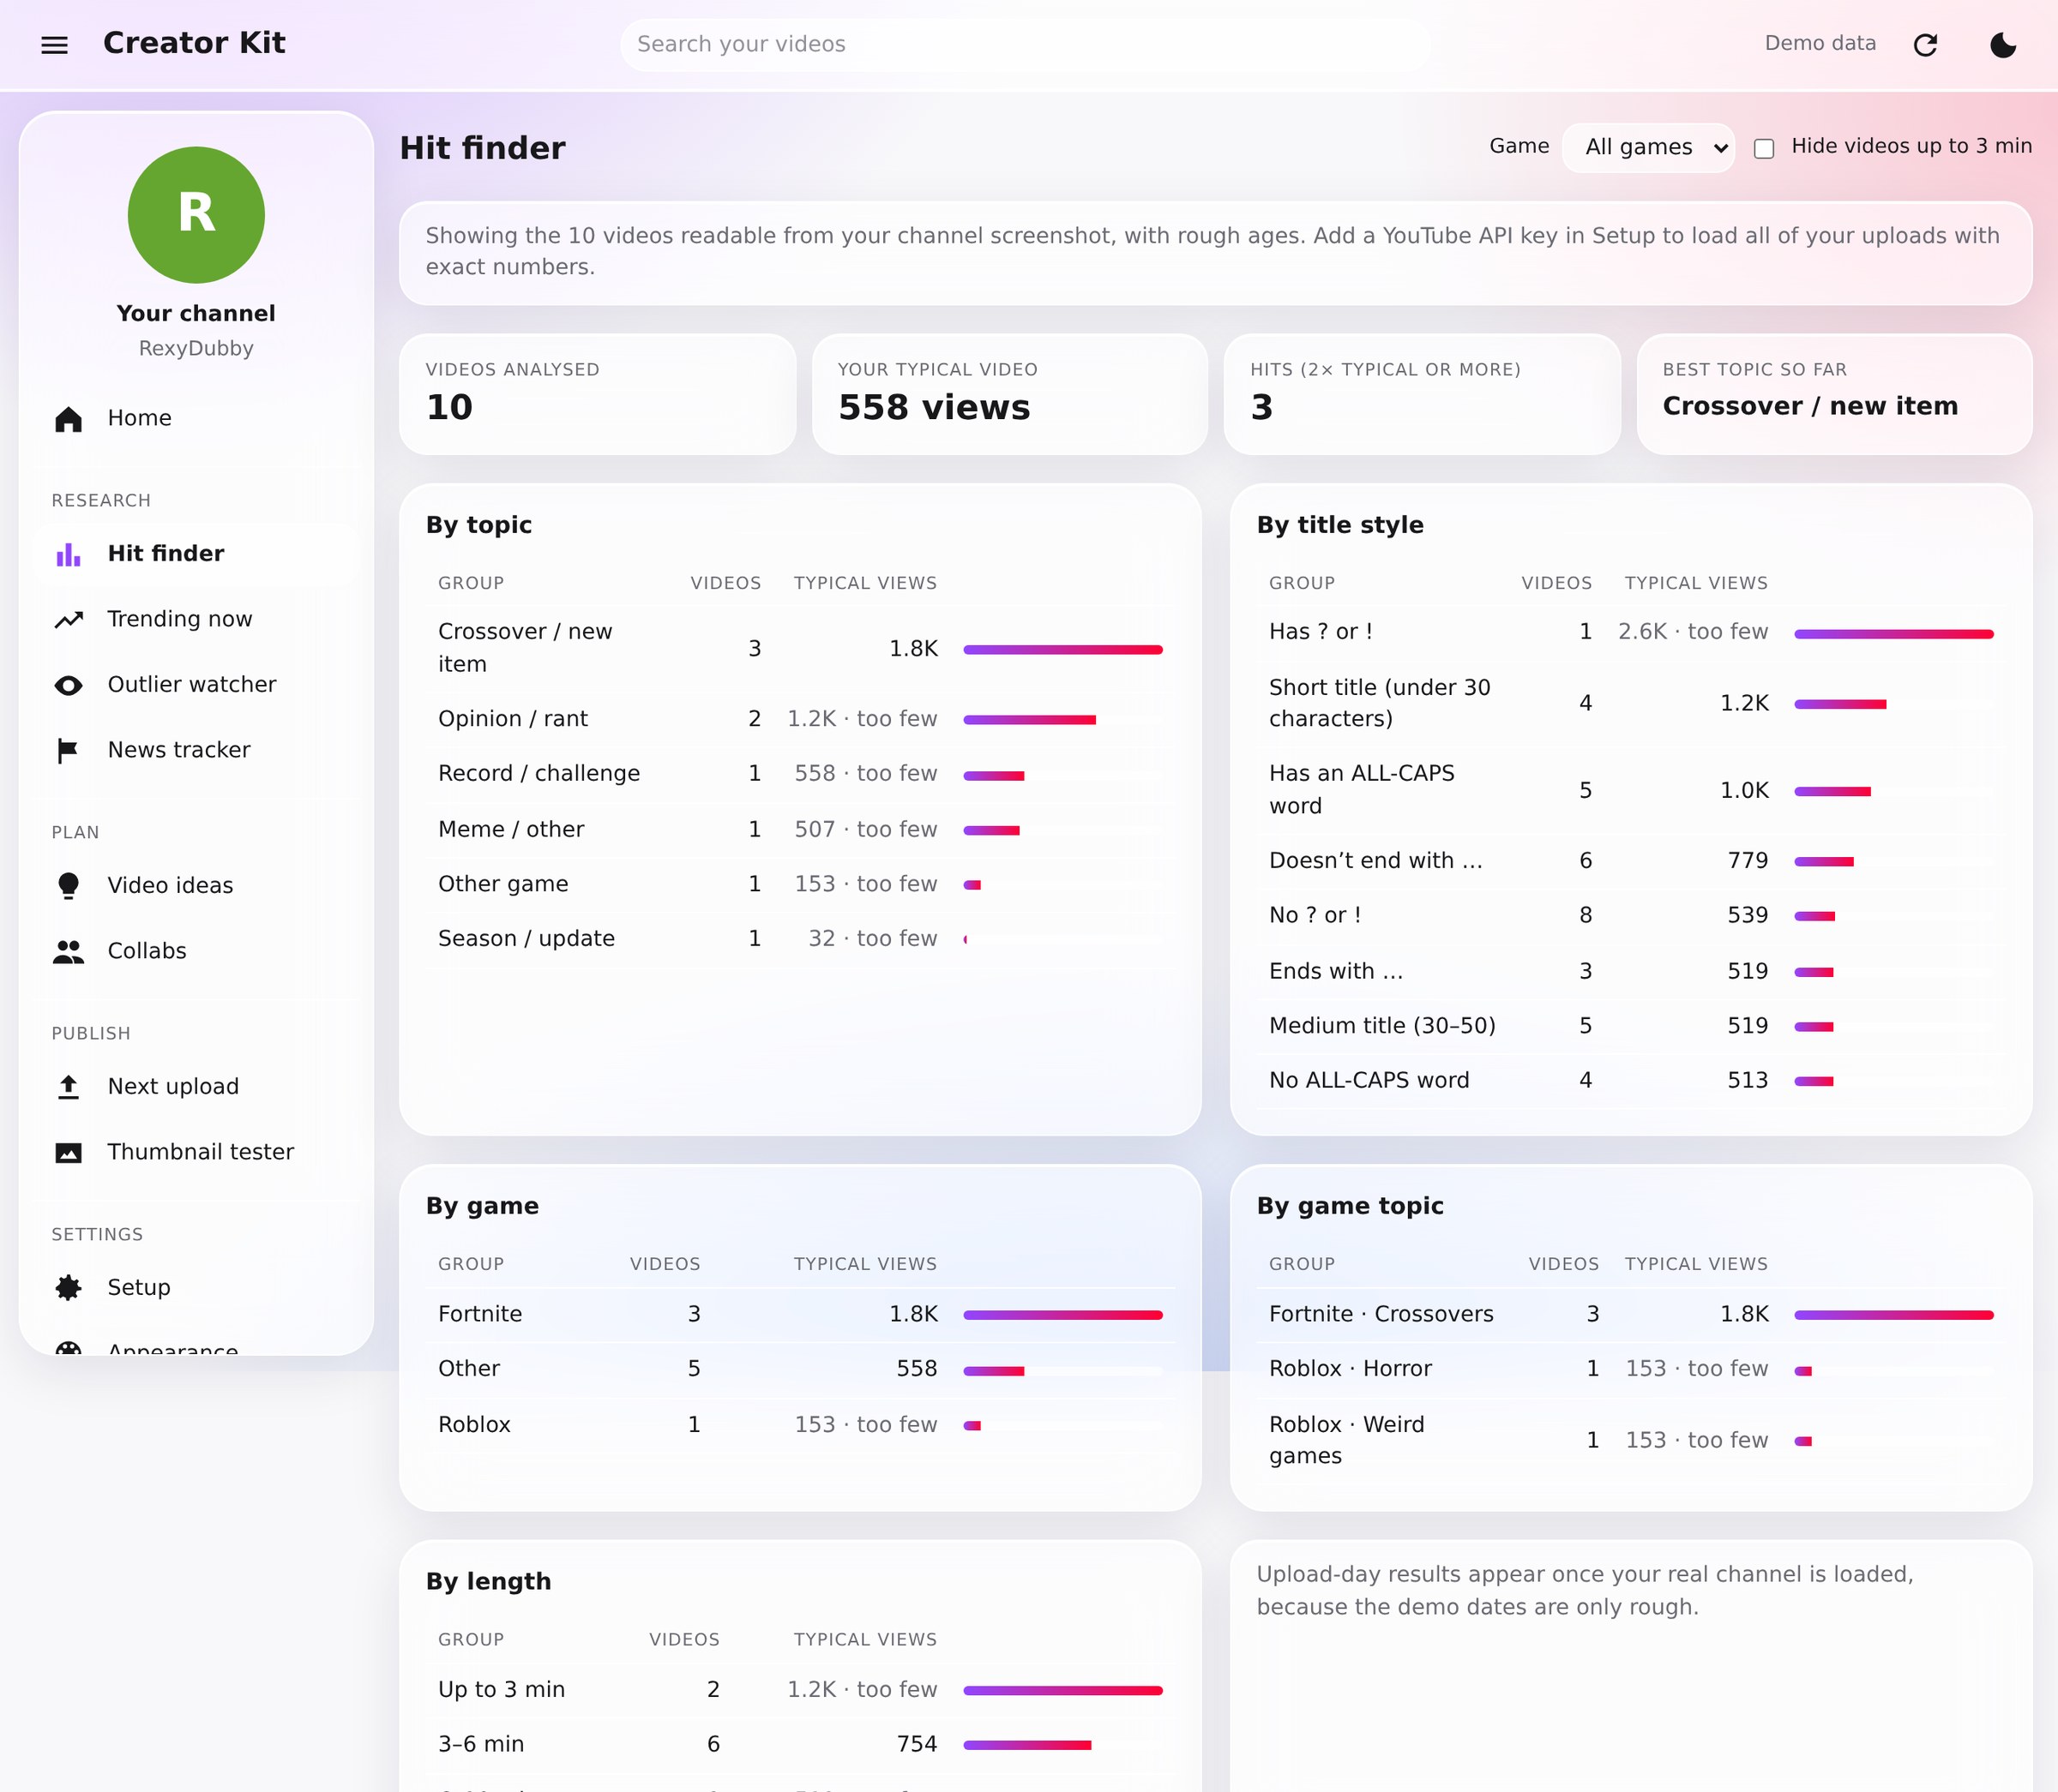Click the Home house icon
Screen dimensions: 2058x1792
pos(68,419)
